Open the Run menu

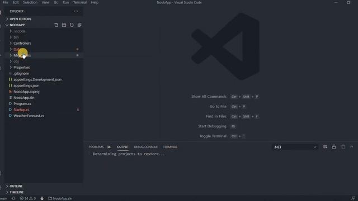click(x=66, y=2)
